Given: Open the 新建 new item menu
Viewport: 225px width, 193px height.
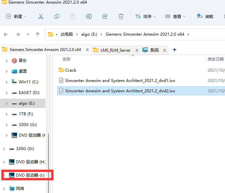Looking at the screenshot, I should [x=16, y=16].
